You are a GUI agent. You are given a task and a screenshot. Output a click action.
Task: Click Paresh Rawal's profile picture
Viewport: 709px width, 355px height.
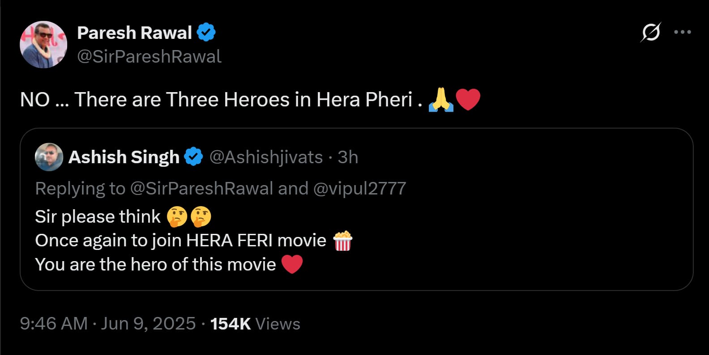click(x=43, y=45)
